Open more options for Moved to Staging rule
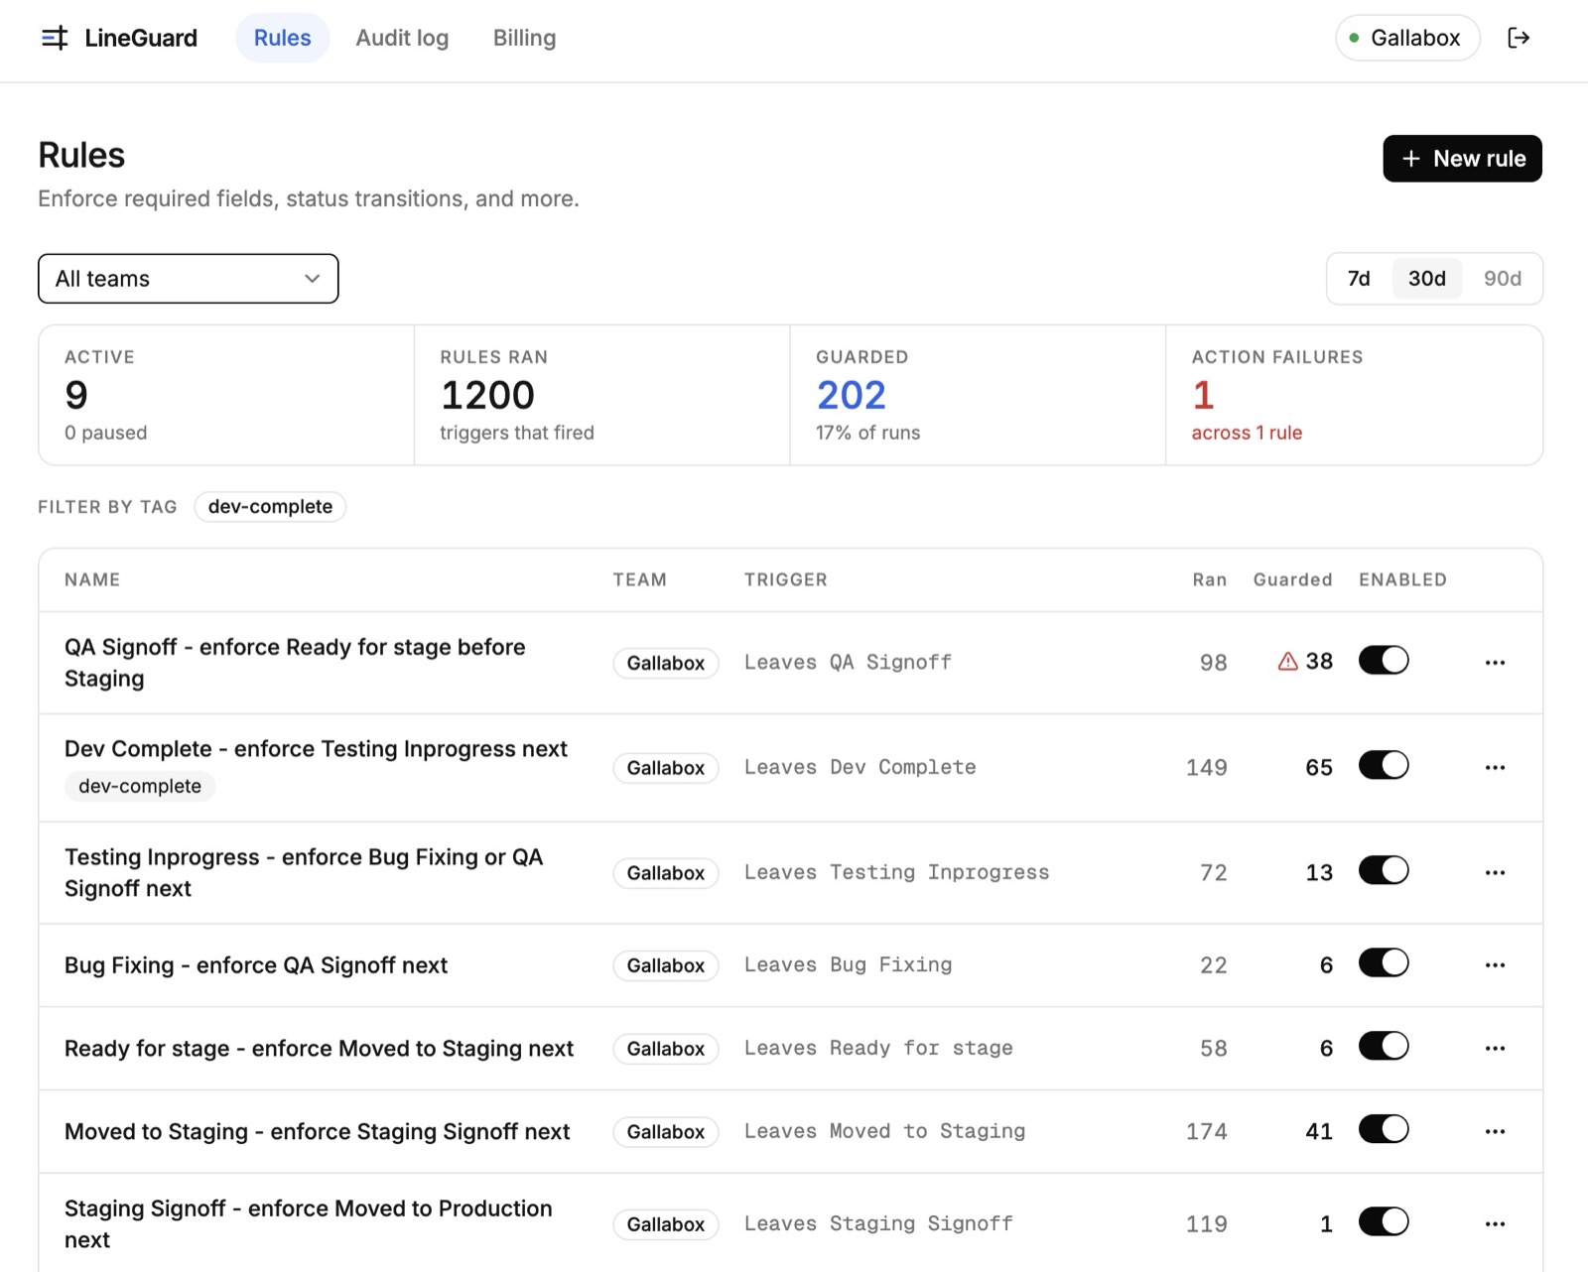Screen dimensions: 1588x1272 1496,1131
